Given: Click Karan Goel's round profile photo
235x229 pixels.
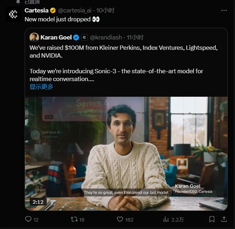Looking at the screenshot, I should click(x=34, y=37).
